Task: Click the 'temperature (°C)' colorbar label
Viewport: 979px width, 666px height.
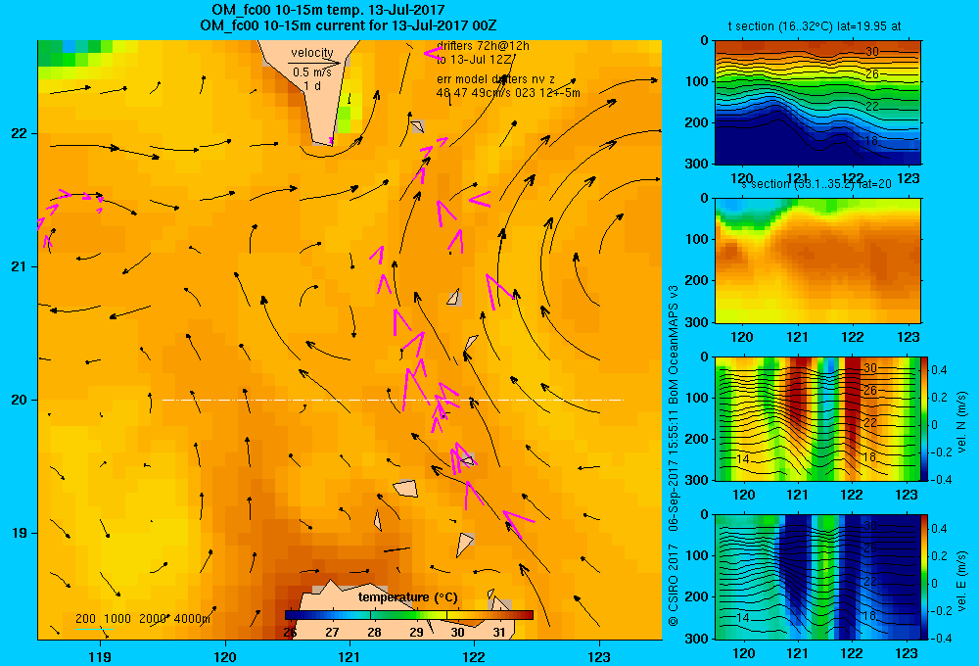Action: pyautogui.click(x=407, y=597)
